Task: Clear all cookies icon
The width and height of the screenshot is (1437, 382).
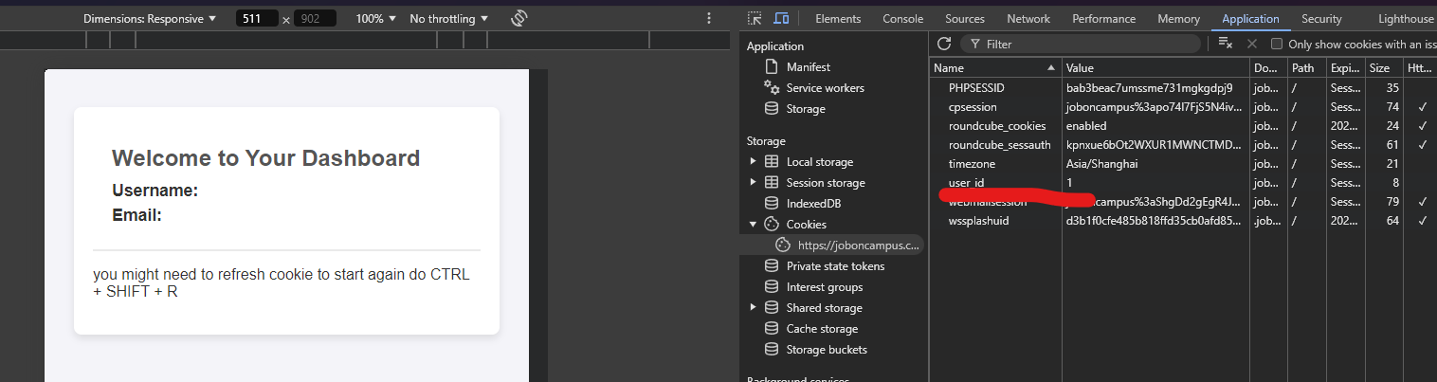Action: (1225, 44)
